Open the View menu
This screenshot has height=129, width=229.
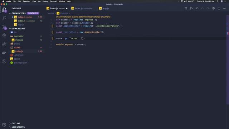pos(34,1)
